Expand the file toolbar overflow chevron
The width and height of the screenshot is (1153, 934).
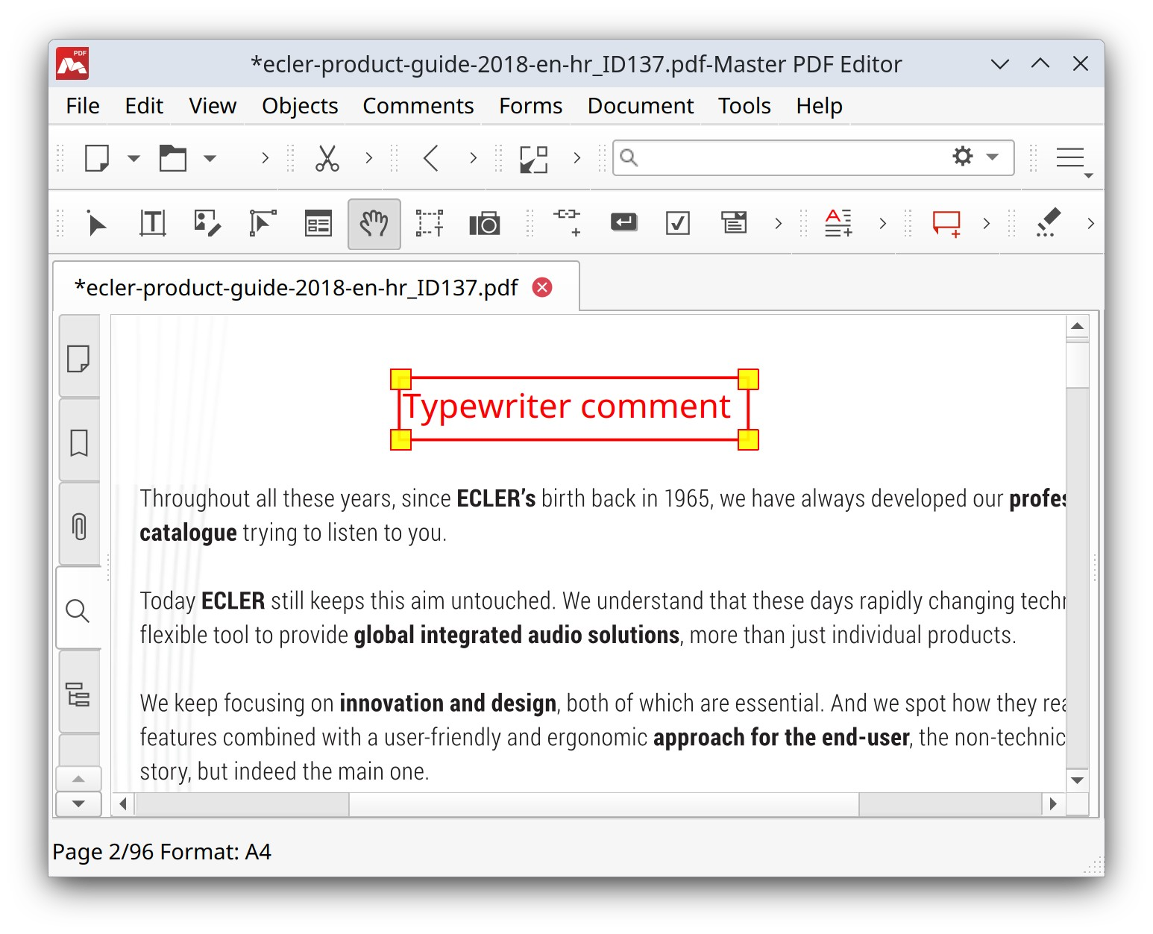tap(265, 158)
